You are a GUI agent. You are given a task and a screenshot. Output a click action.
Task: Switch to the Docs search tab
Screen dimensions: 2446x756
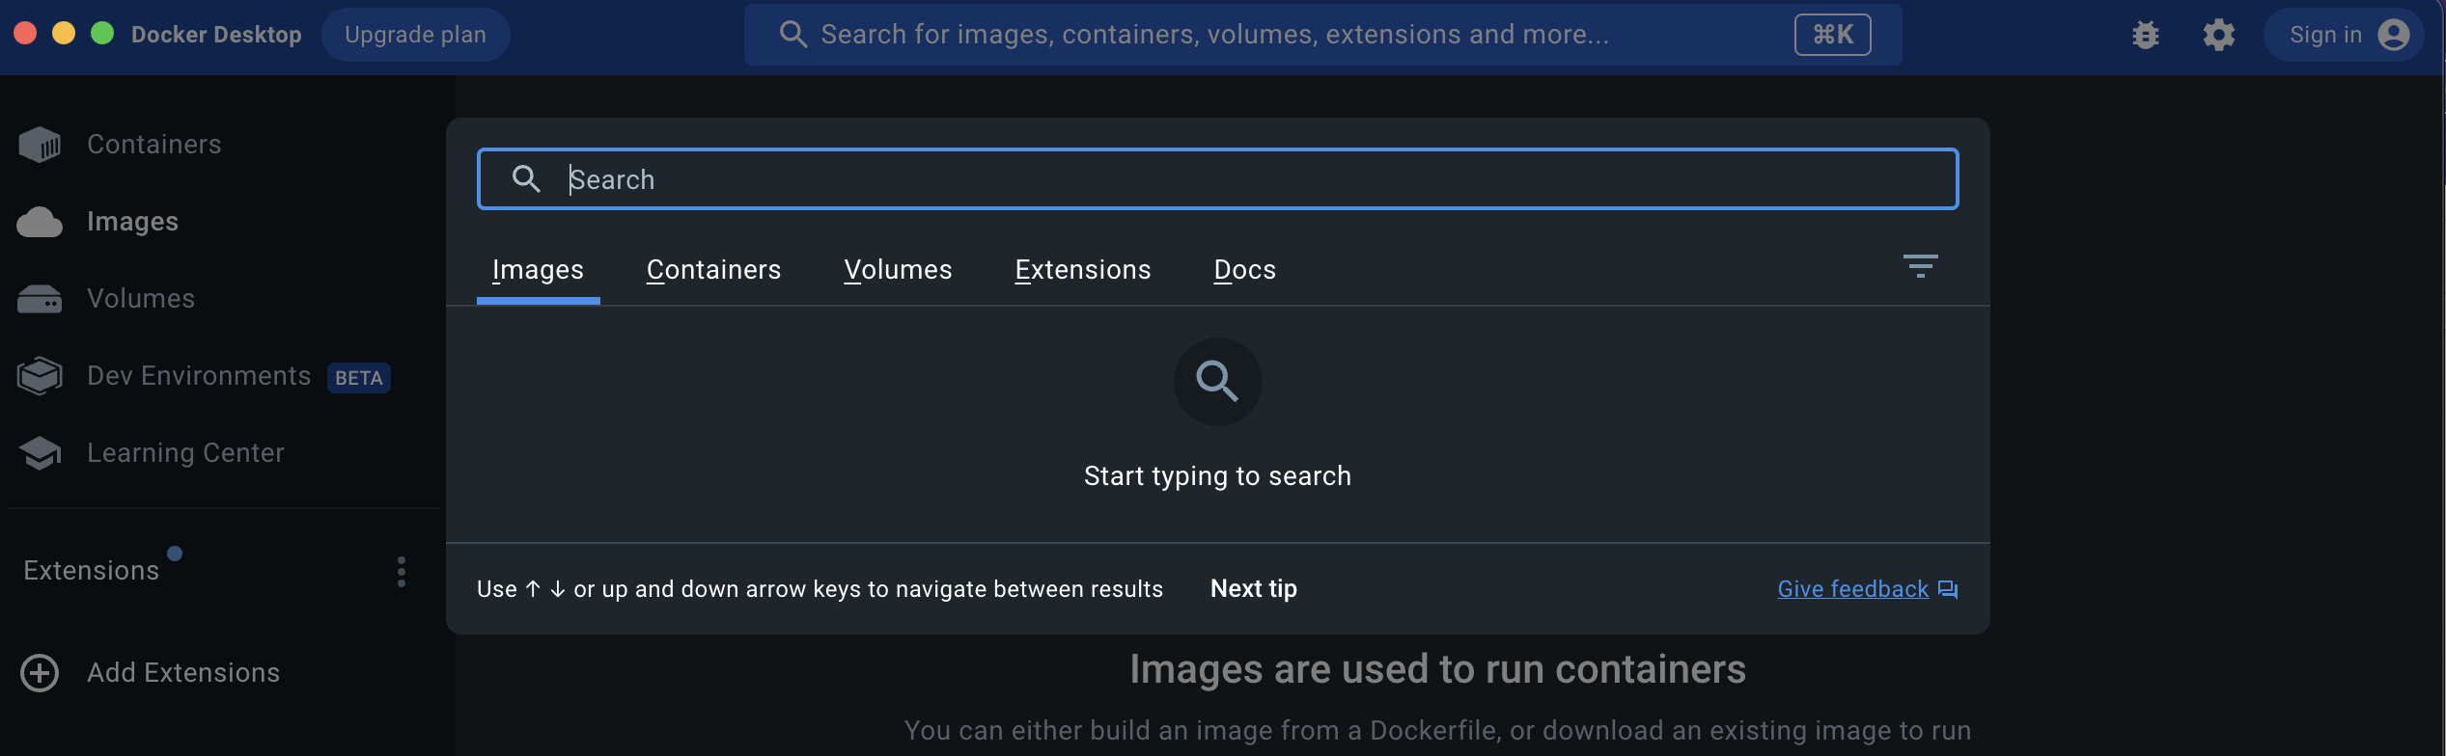(1244, 270)
